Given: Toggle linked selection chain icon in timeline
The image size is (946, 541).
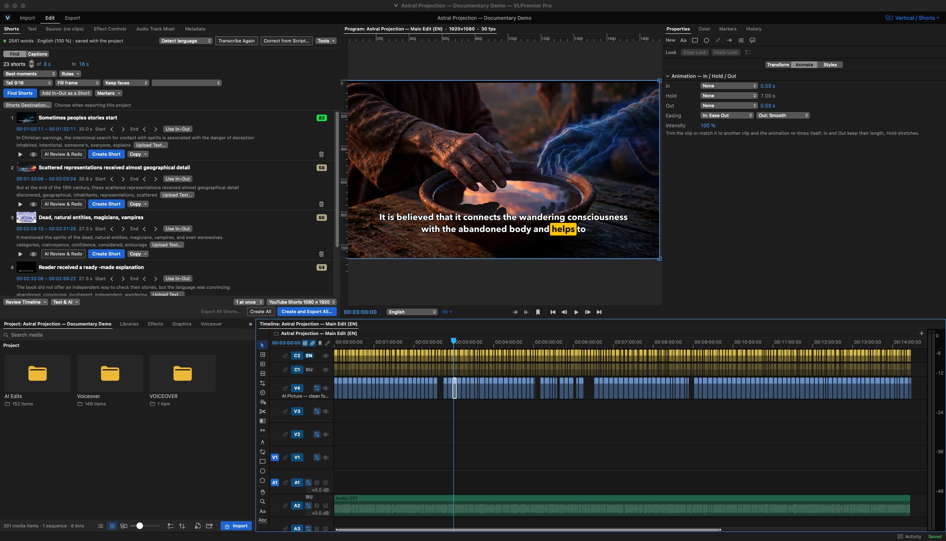Looking at the screenshot, I should tap(312, 343).
